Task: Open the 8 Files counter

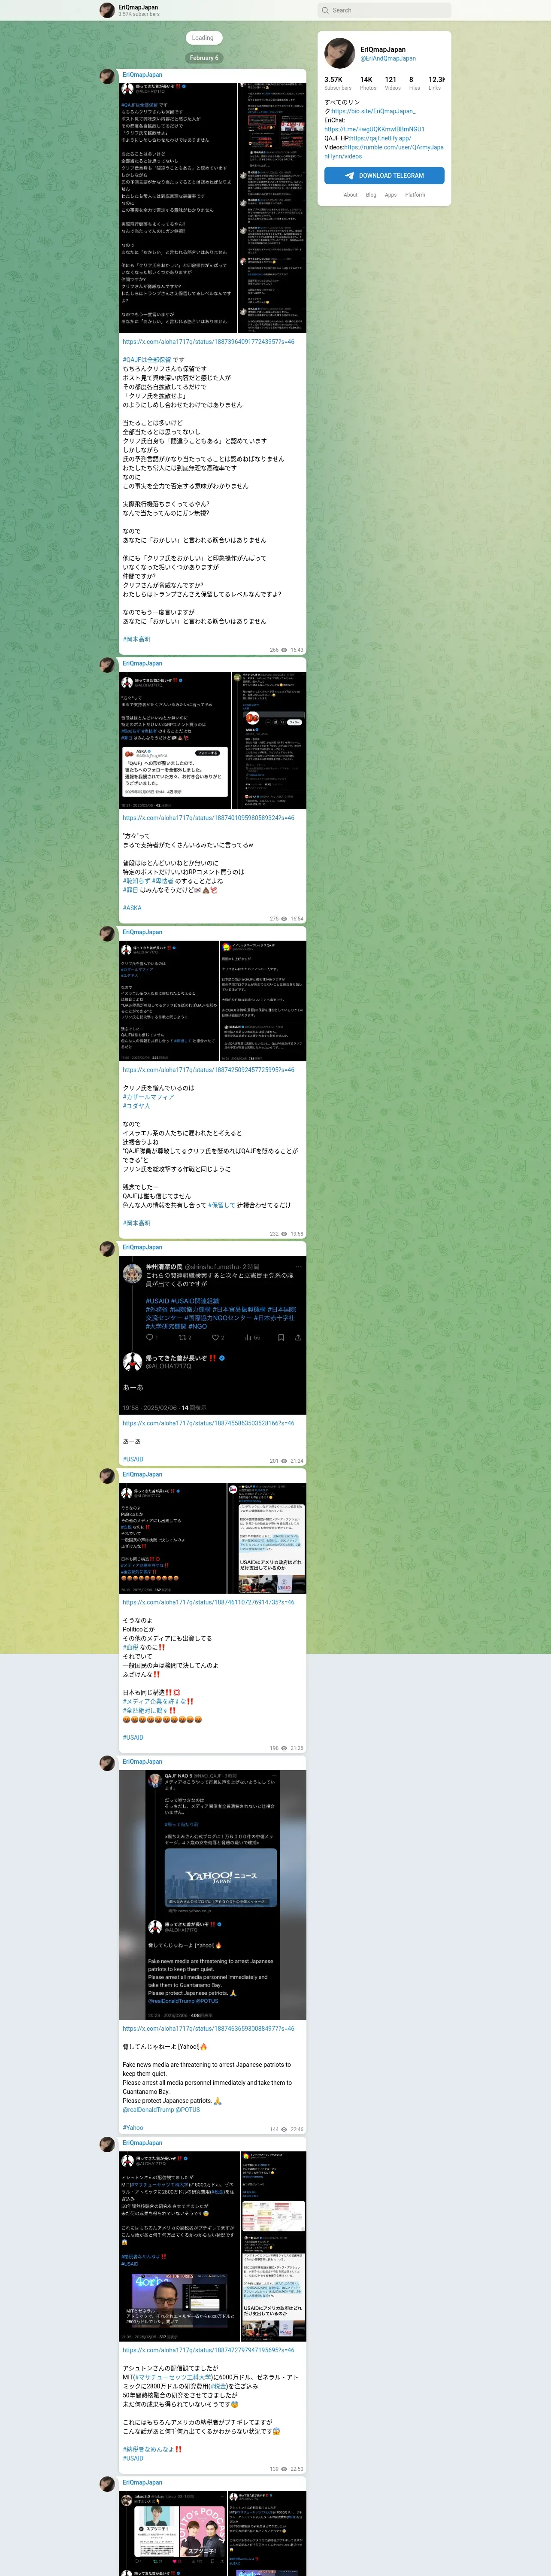Action: (414, 83)
